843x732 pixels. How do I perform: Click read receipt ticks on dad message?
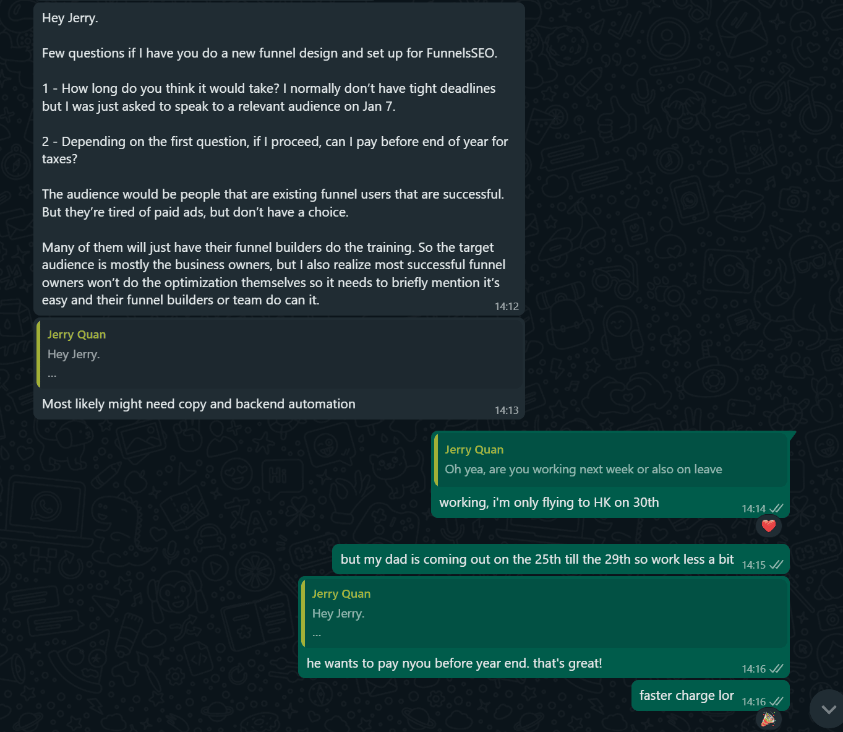pos(776,565)
